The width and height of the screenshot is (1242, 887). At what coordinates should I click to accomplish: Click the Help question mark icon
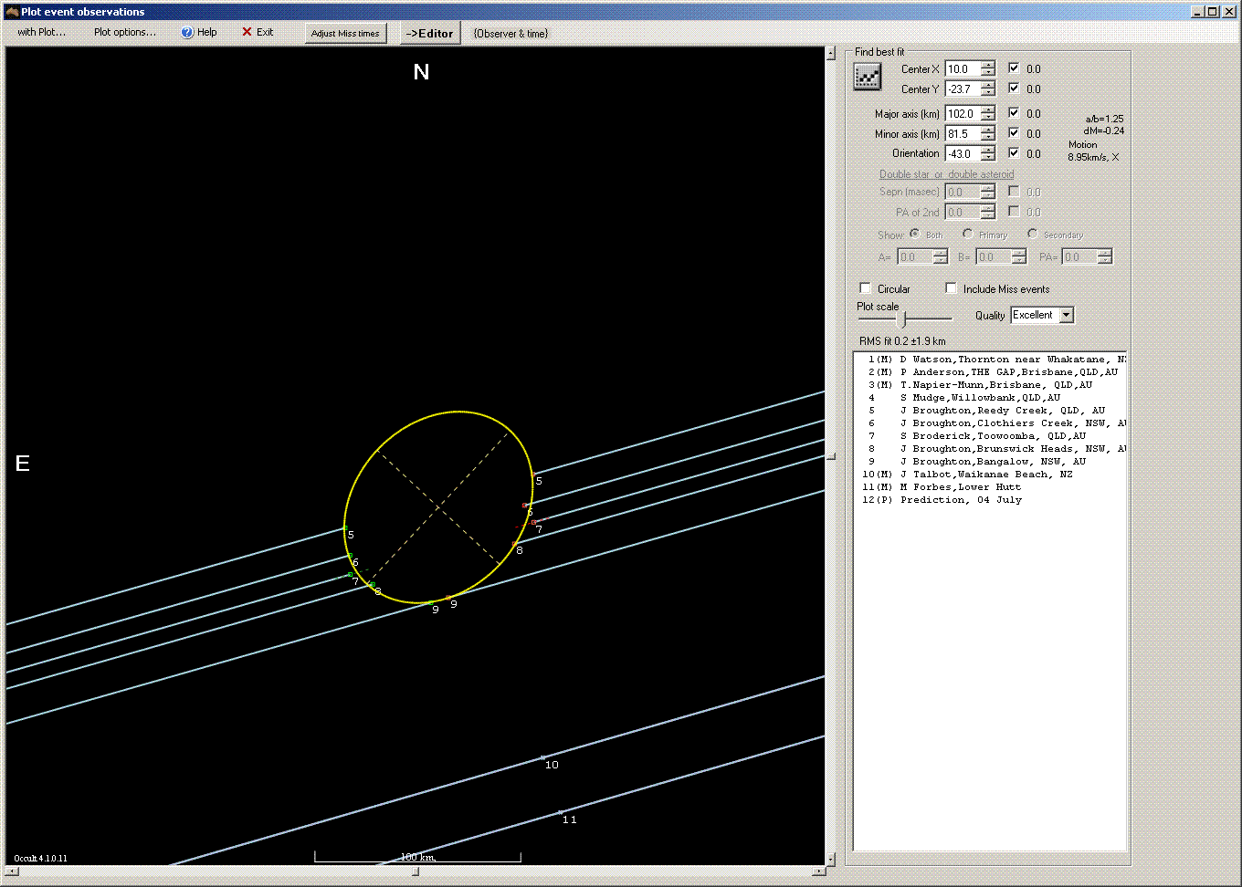[x=187, y=32]
